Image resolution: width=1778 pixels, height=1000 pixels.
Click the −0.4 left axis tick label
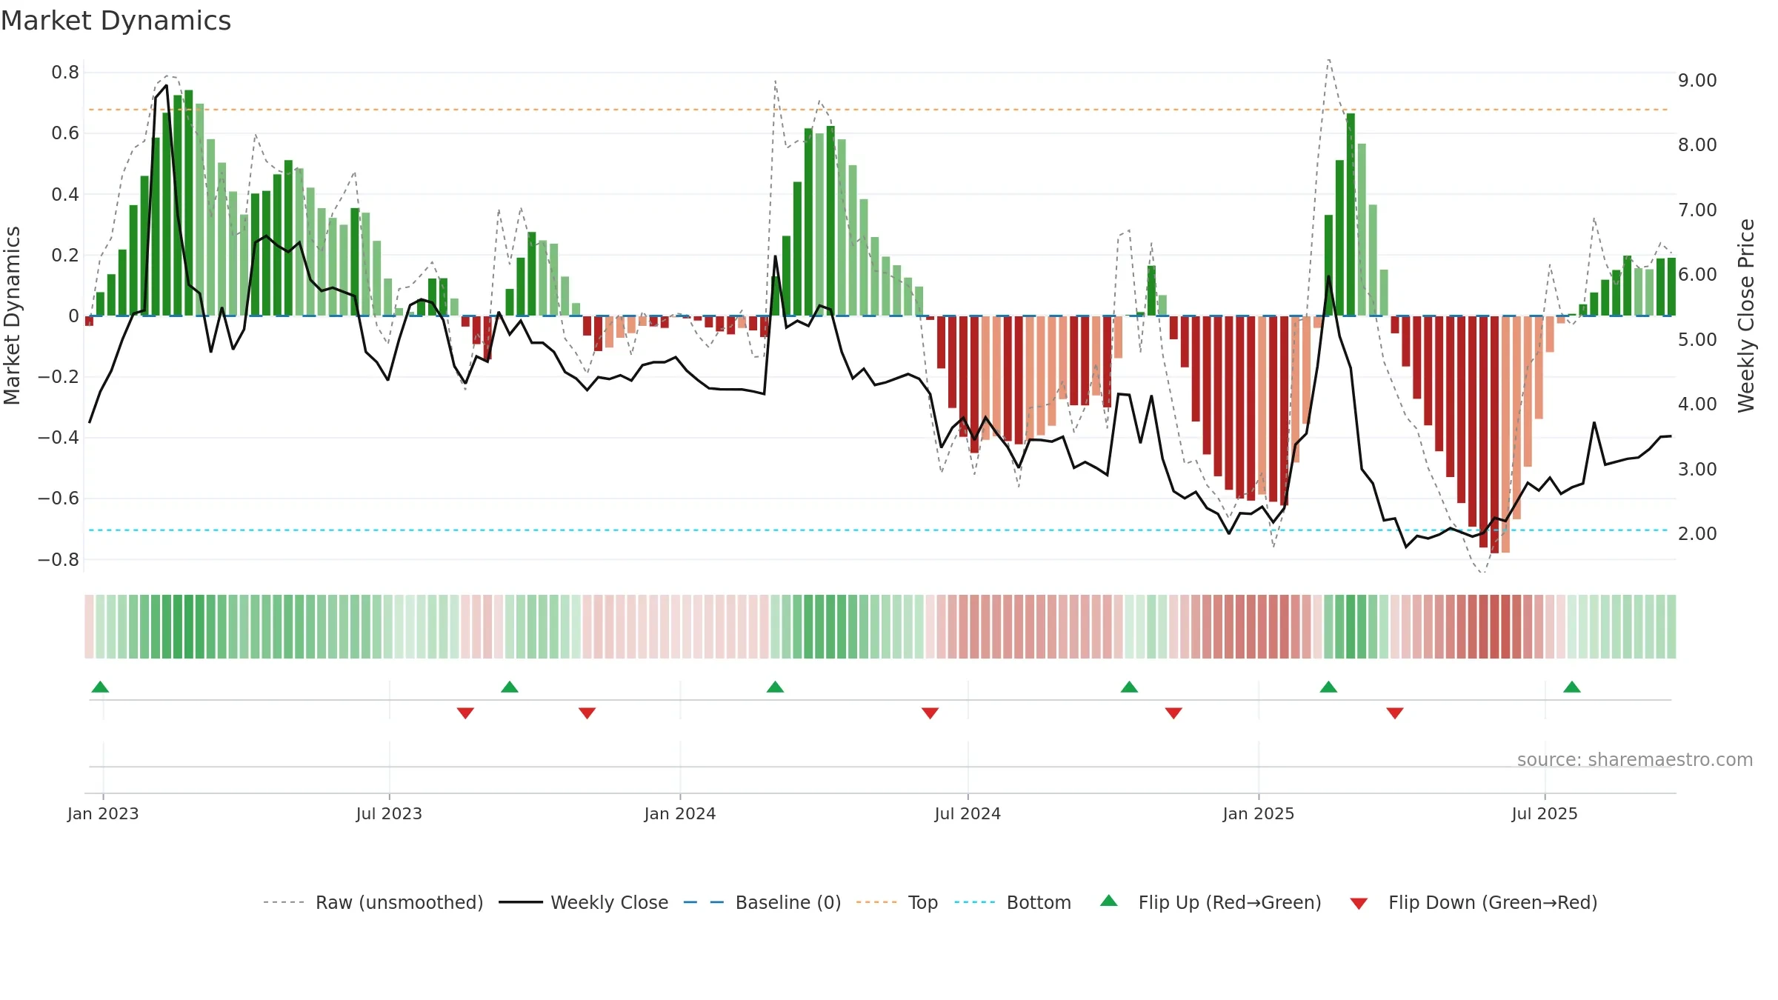[x=59, y=437]
